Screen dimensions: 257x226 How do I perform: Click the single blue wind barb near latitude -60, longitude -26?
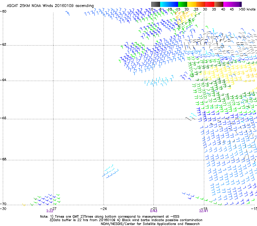67,13
